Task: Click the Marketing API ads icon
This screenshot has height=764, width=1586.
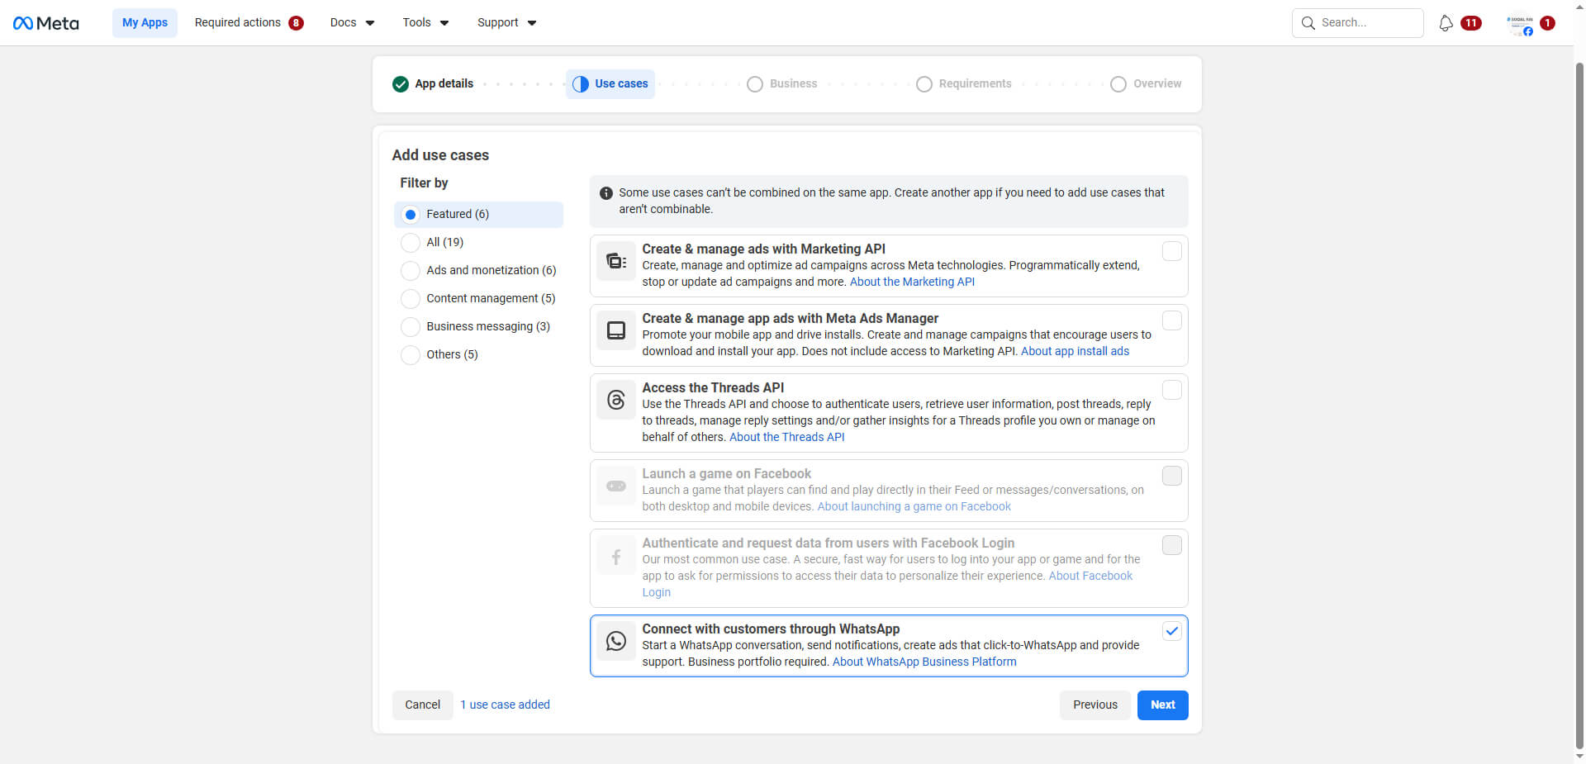Action: pyautogui.click(x=616, y=262)
